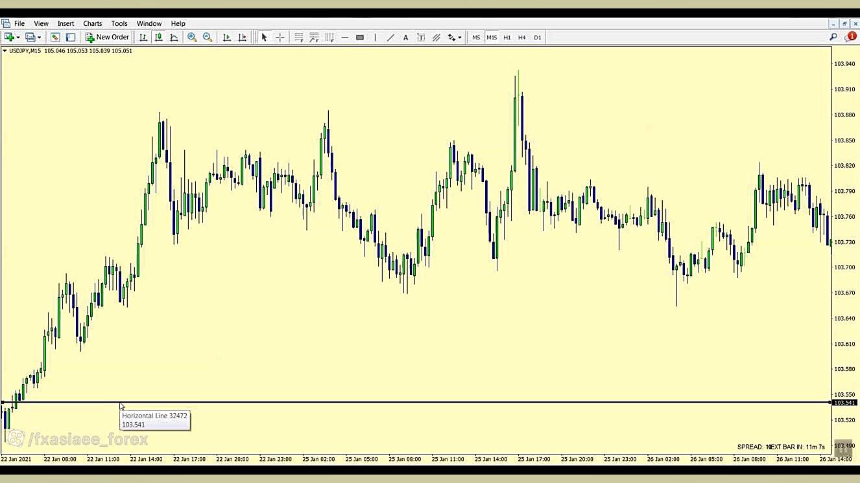This screenshot has height=483, width=860.
Task: Open the Window menu
Action: [x=149, y=23]
